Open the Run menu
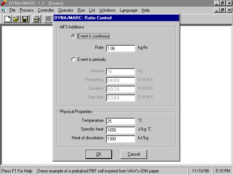 pyautogui.click(x=81, y=10)
